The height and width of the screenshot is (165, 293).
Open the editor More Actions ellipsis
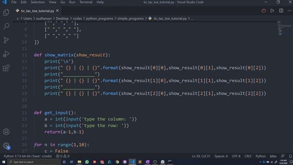point(289,11)
